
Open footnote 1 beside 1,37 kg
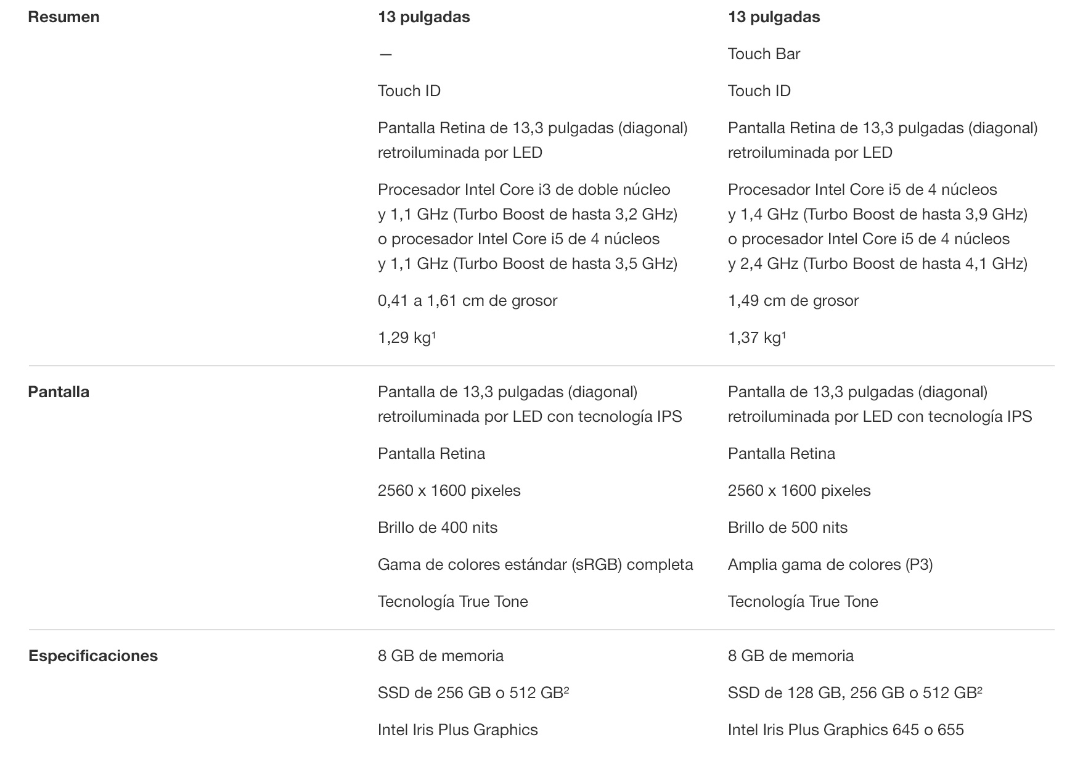coord(784,334)
